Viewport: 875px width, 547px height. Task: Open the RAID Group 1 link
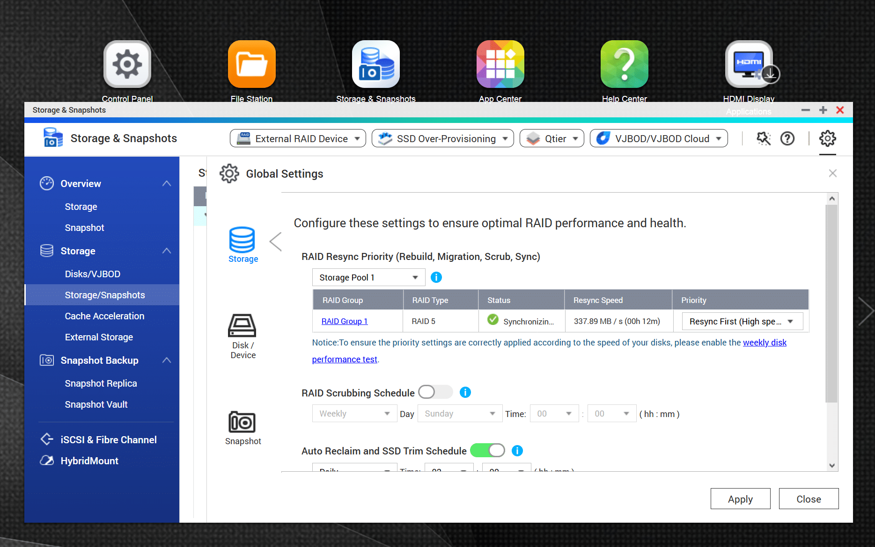click(345, 322)
